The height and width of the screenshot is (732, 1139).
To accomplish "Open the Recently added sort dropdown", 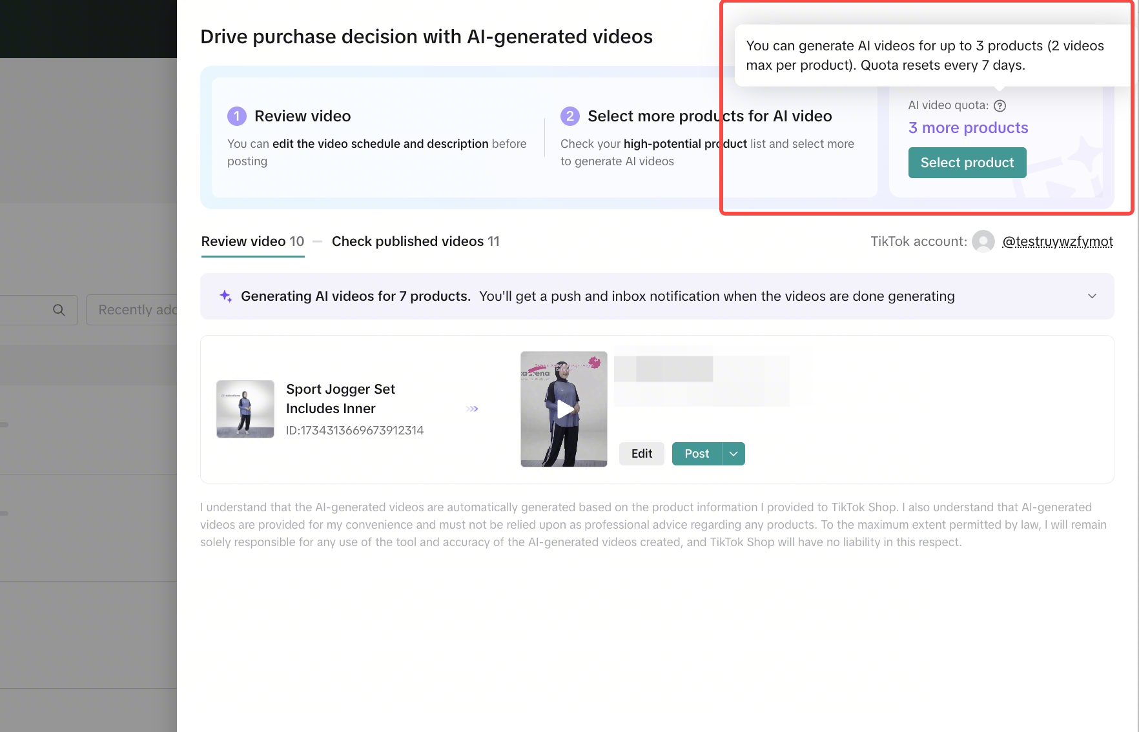I will tap(132, 310).
